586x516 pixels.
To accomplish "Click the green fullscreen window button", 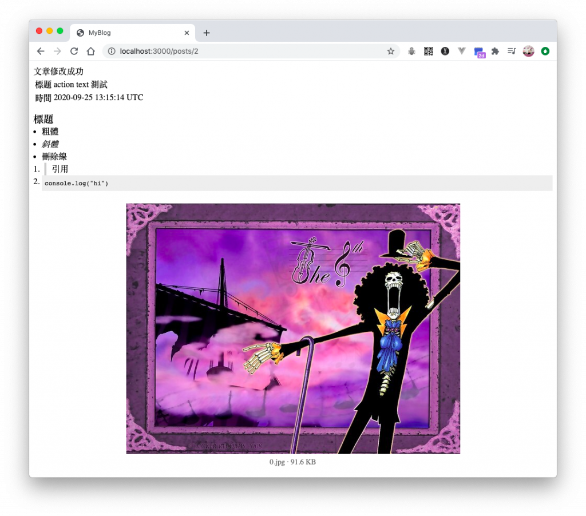I will pyautogui.click(x=60, y=31).
